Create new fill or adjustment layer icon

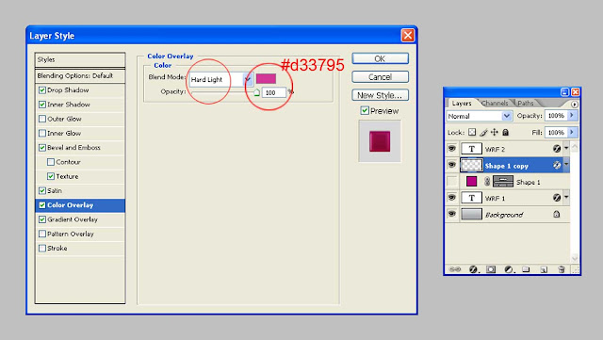tap(509, 269)
